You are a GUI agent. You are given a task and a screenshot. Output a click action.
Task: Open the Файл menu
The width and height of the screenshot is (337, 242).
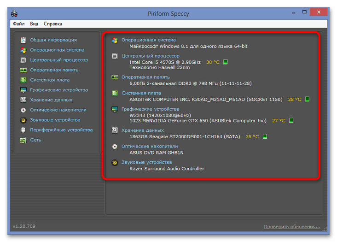pos(19,24)
